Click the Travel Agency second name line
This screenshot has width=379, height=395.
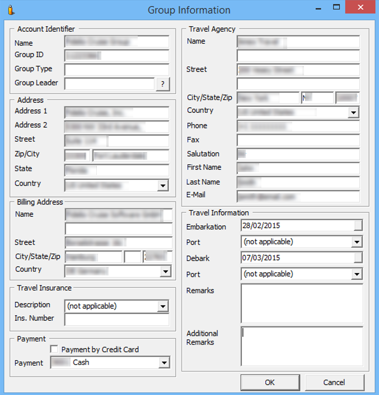click(298, 56)
